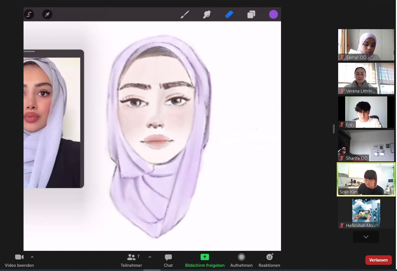Click the muted microphone icon on Hafizullah Mo...

(342, 225)
